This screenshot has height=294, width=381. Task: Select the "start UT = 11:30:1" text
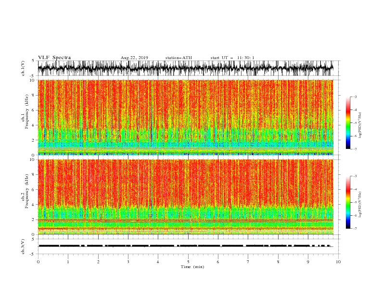point(232,58)
